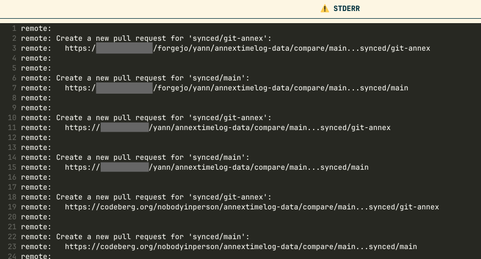
Task: Click line number 10 in the gutter
Action: (12, 118)
